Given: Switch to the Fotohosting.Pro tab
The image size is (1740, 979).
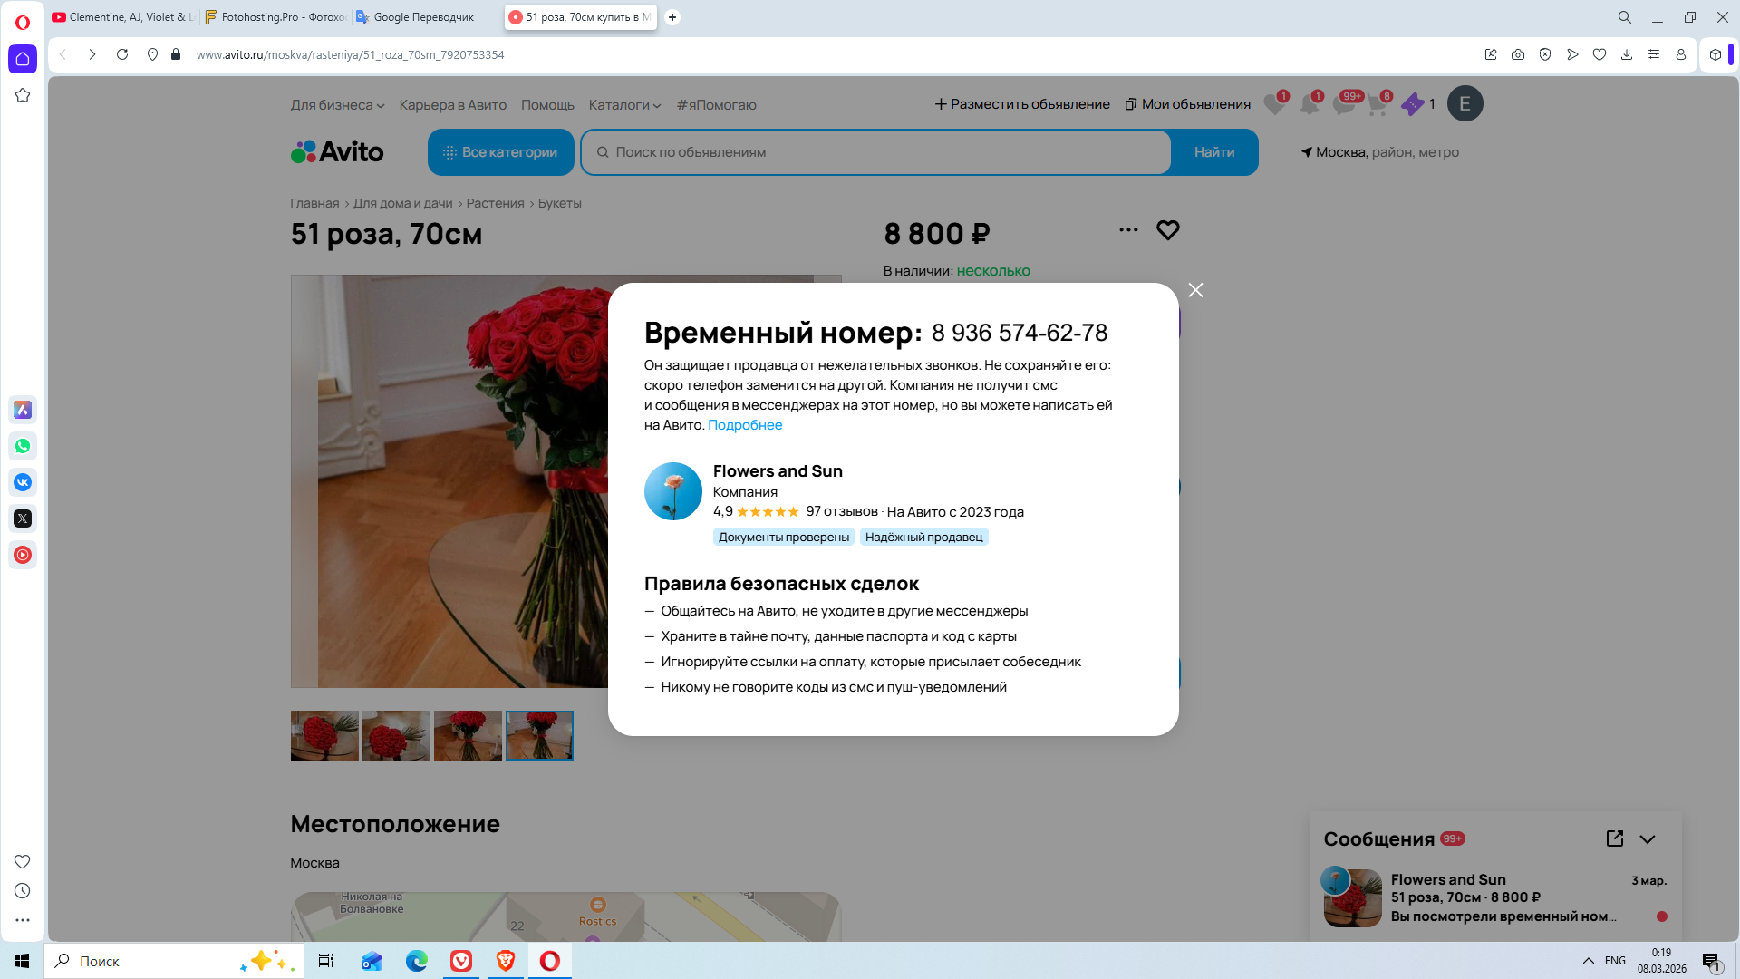Looking at the screenshot, I should pyautogui.click(x=276, y=17).
